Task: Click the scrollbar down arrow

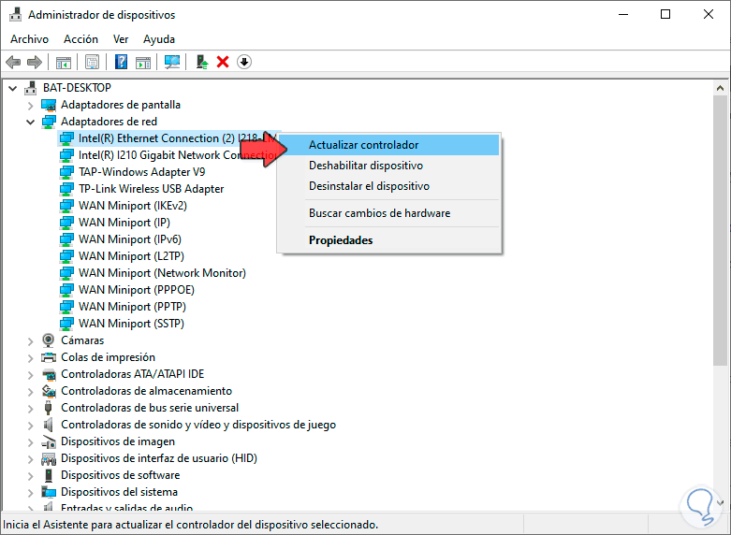Action: click(720, 502)
